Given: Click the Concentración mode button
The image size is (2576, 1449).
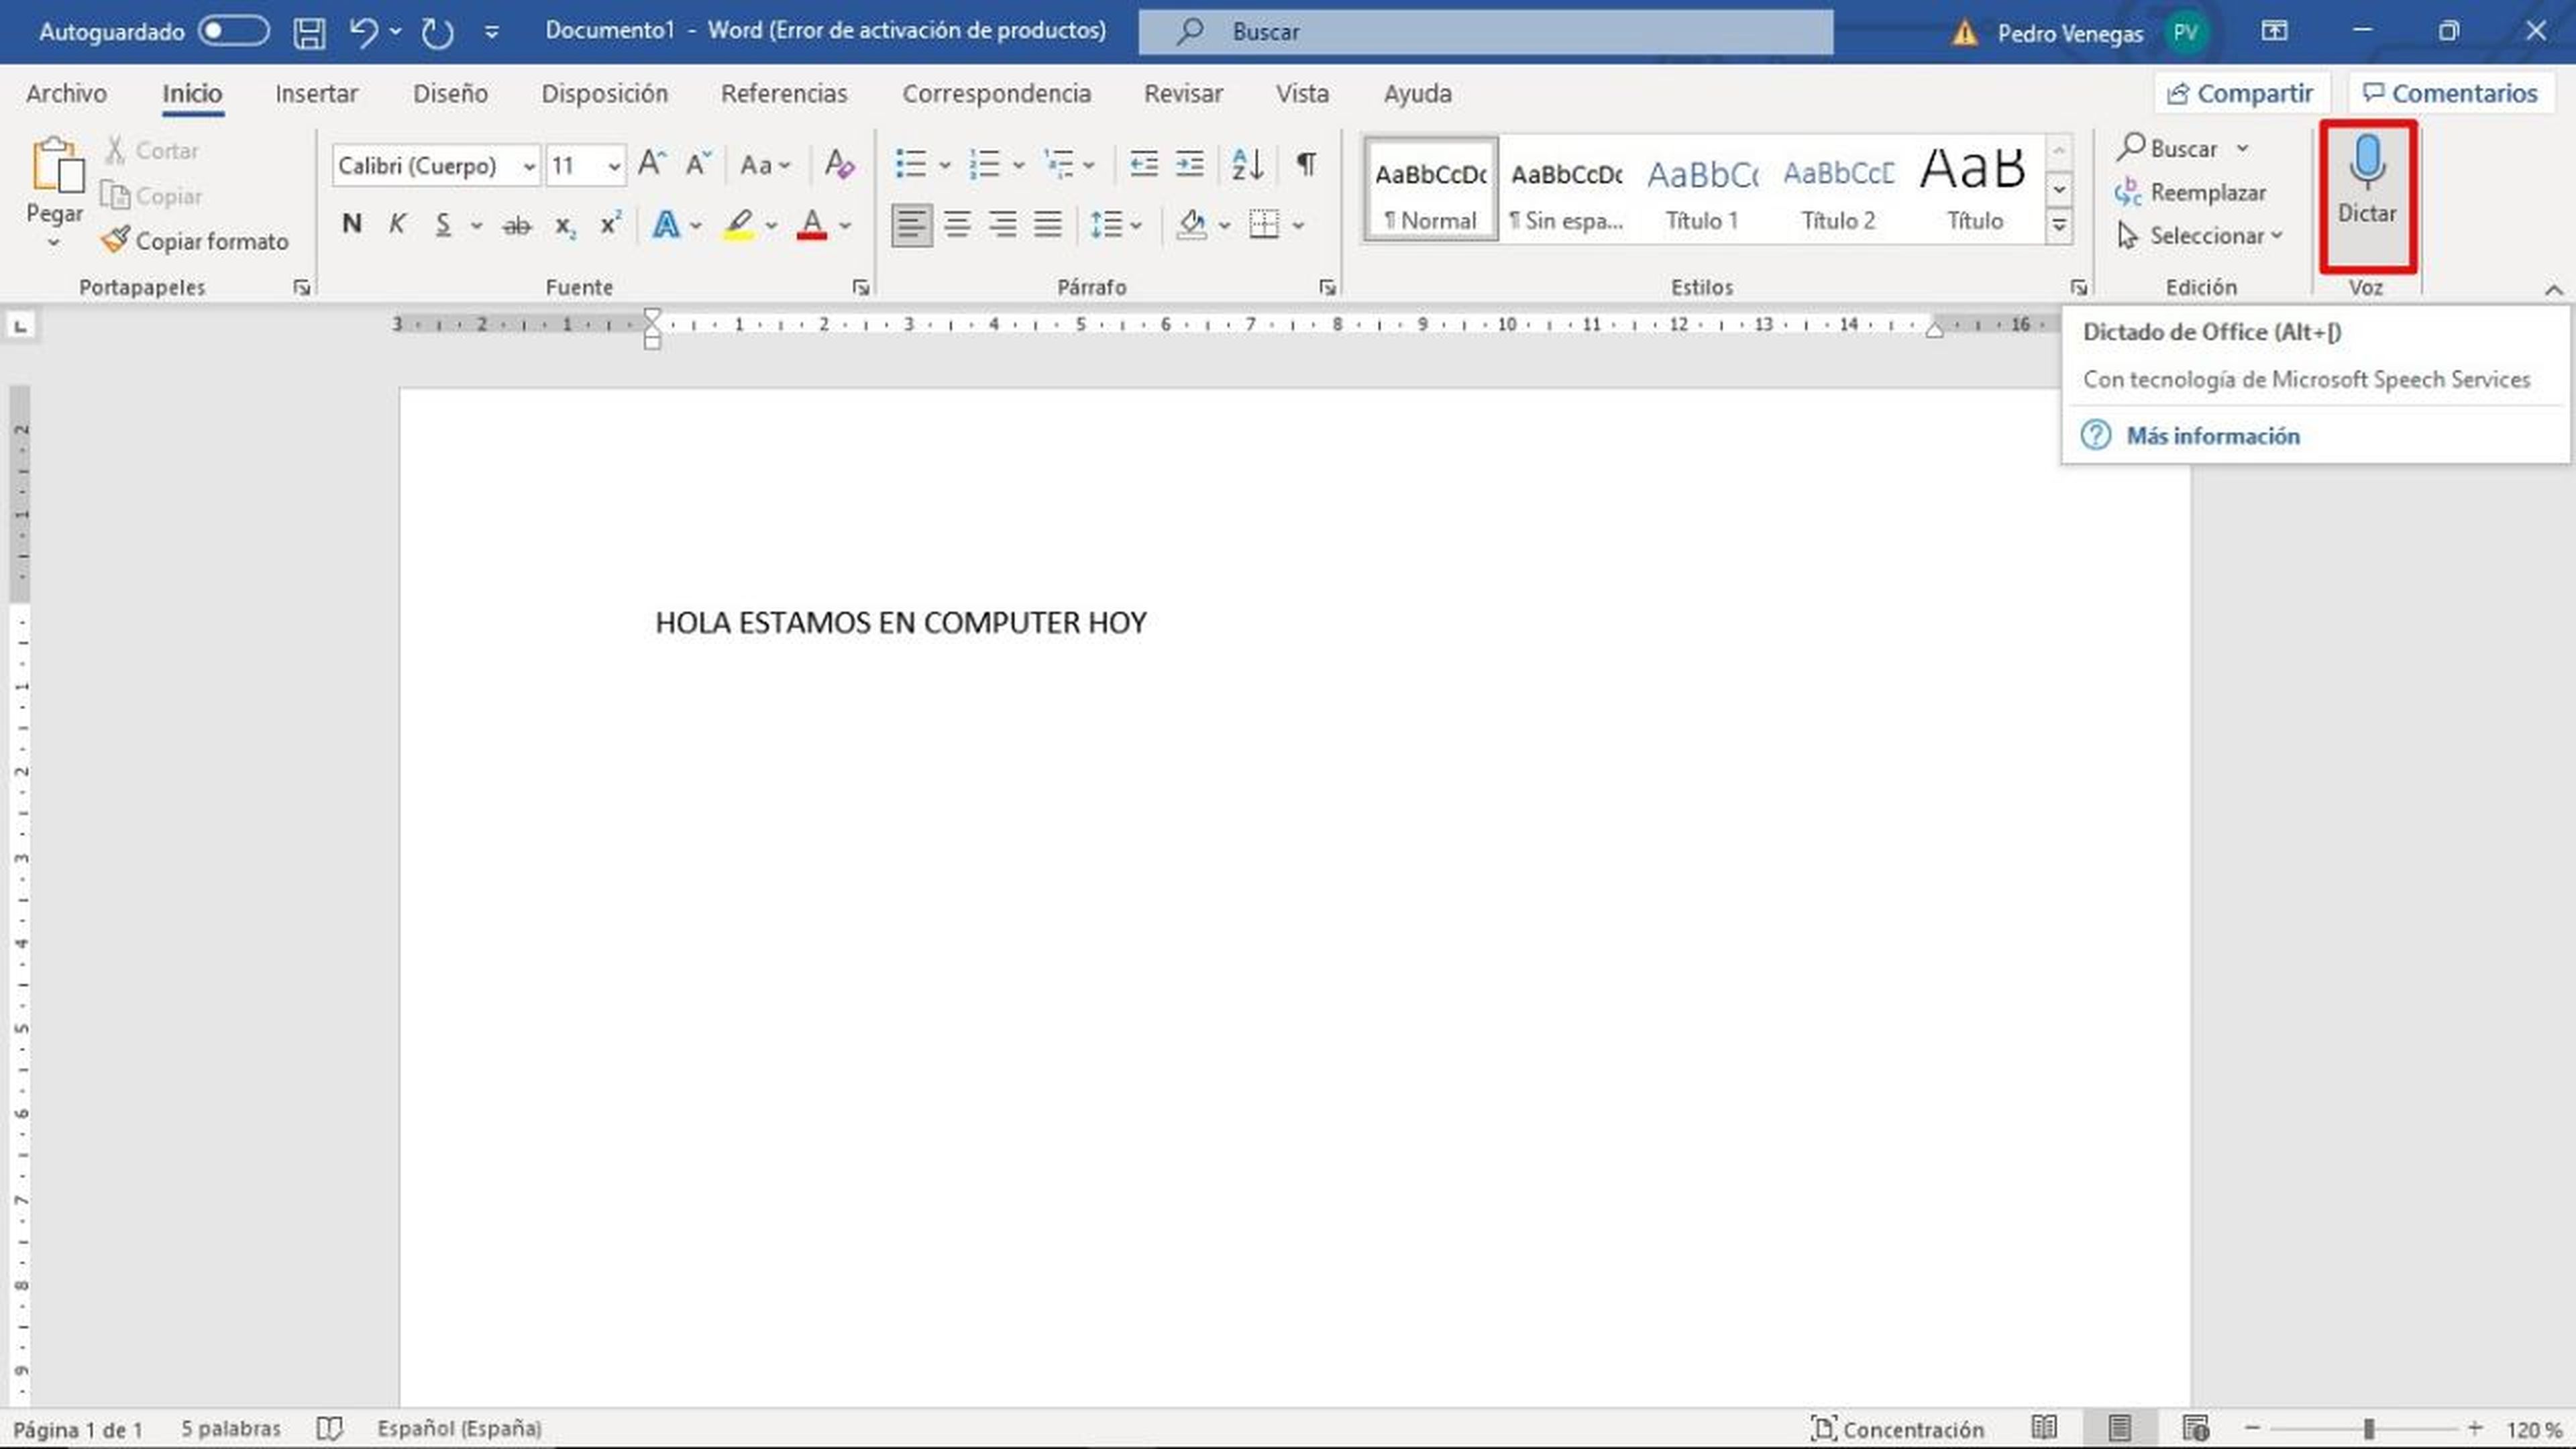Looking at the screenshot, I should click(1897, 1428).
